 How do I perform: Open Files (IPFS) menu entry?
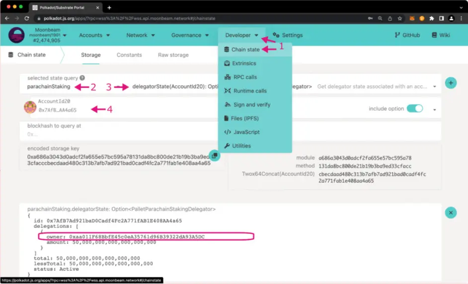click(x=255, y=118)
